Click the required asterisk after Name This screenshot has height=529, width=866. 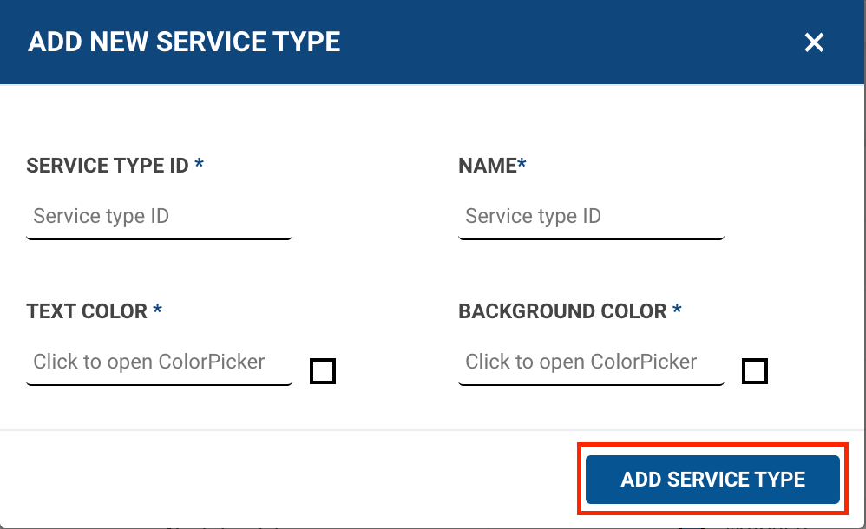point(522,165)
